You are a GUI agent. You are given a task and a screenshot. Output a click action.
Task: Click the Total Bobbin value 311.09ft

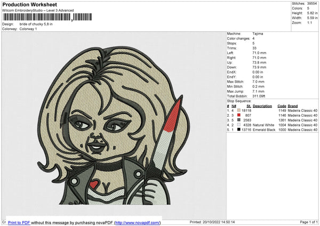pos(259,96)
